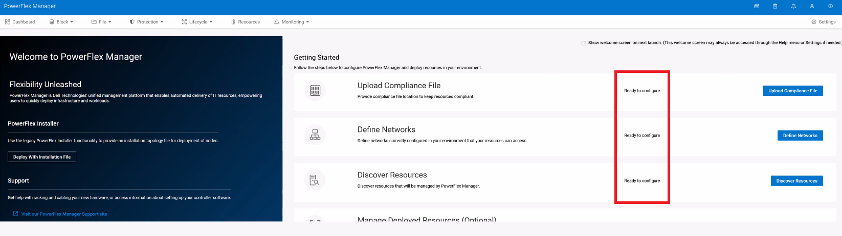
Task: Expand the File menu
Action: pos(101,22)
